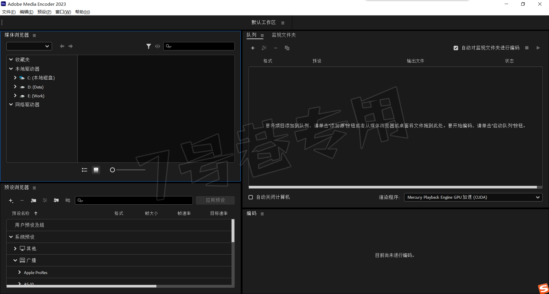Toggle 自动对监视文件夹进行编码 checkbox
Viewport: 549px width, 294px height.
tap(456, 48)
